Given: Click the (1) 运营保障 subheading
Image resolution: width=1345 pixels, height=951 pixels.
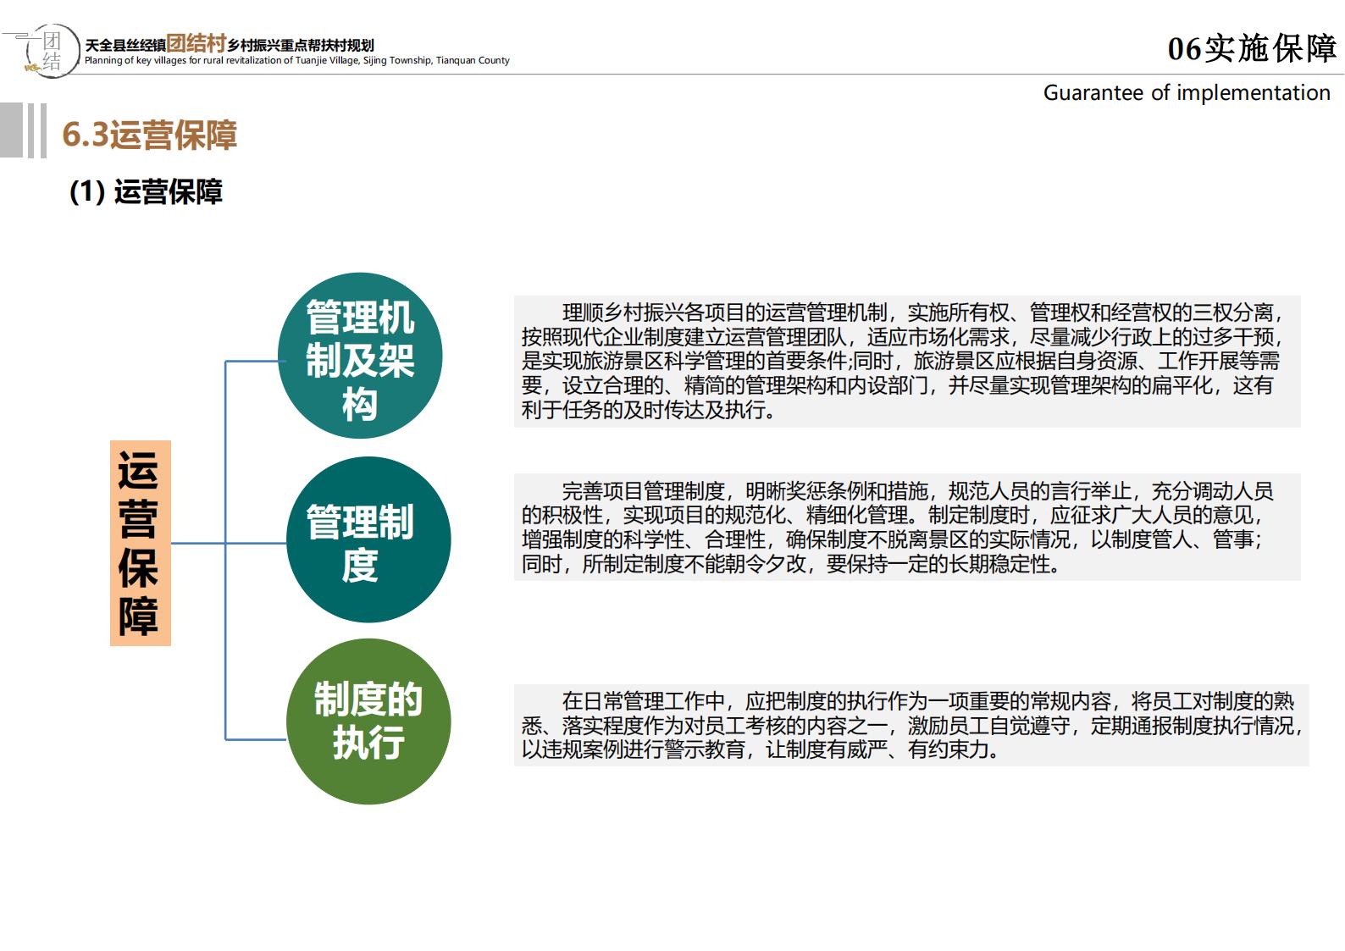Looking at the screenshot, I should 146,192.
